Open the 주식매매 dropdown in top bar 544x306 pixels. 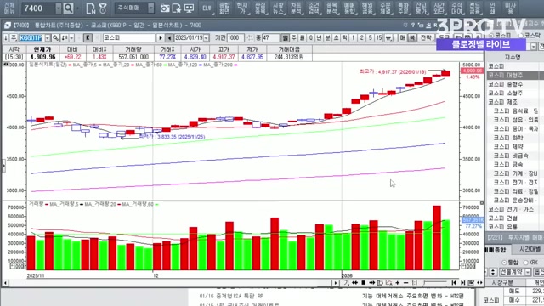click(x=151, y=8)
